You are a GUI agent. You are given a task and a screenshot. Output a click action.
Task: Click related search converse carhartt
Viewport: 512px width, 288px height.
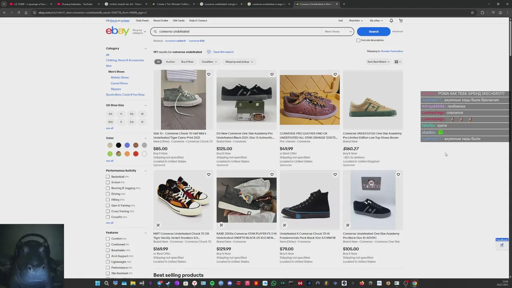(175, 41)
